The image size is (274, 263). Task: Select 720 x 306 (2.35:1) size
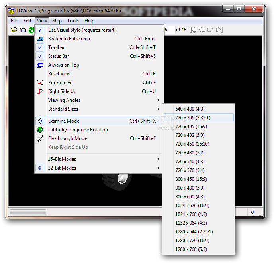click(x=198, y=118)
